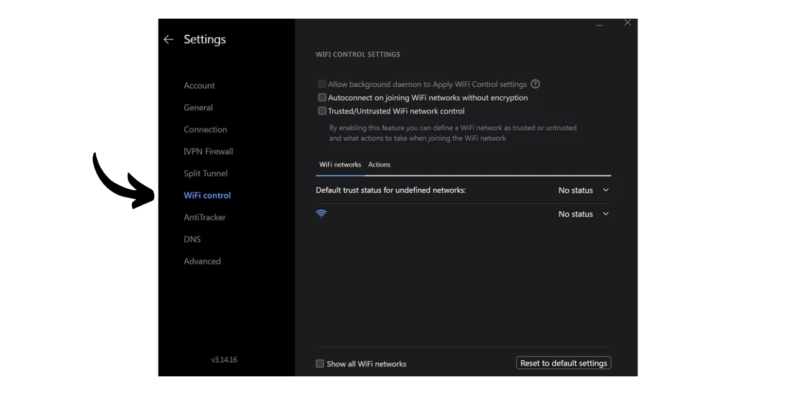The width and height of the screenshot is (796, 395).
Task: Open Advanced settings section
Action: coord(202,261)
